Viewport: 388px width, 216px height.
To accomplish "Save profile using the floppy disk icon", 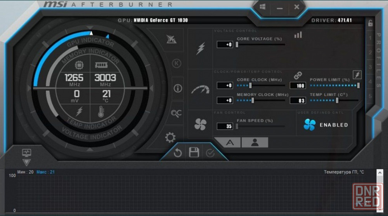I will point(194,152).
